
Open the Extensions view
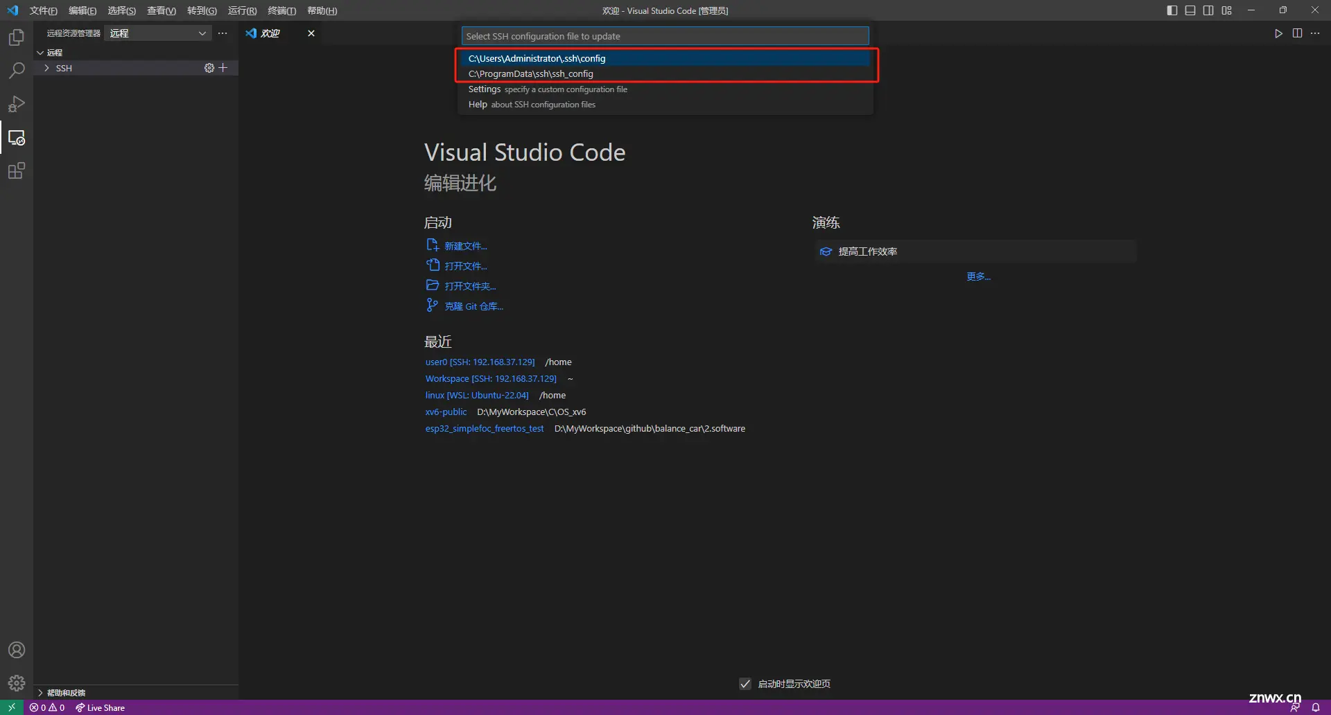pos(17,171)
